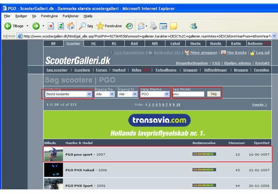Click the Søg button beside model field
Screen dimensions: 278x194
pos(213,94)
